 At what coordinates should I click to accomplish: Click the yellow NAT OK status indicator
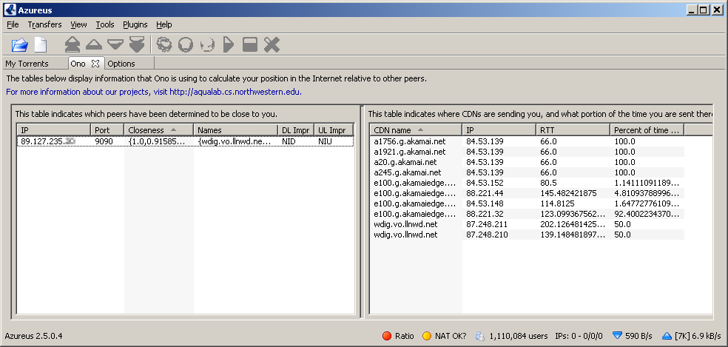[427, 335]
